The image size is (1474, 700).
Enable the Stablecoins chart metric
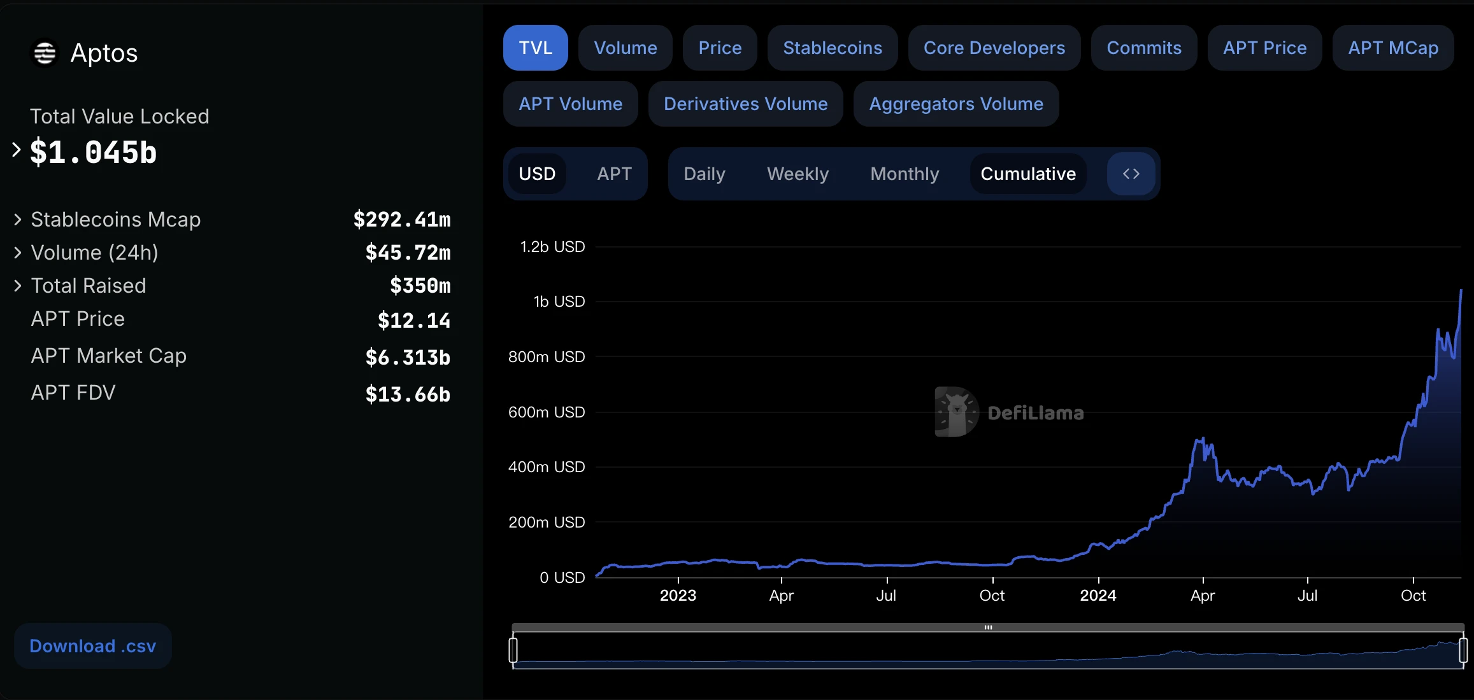click(832, 48)
